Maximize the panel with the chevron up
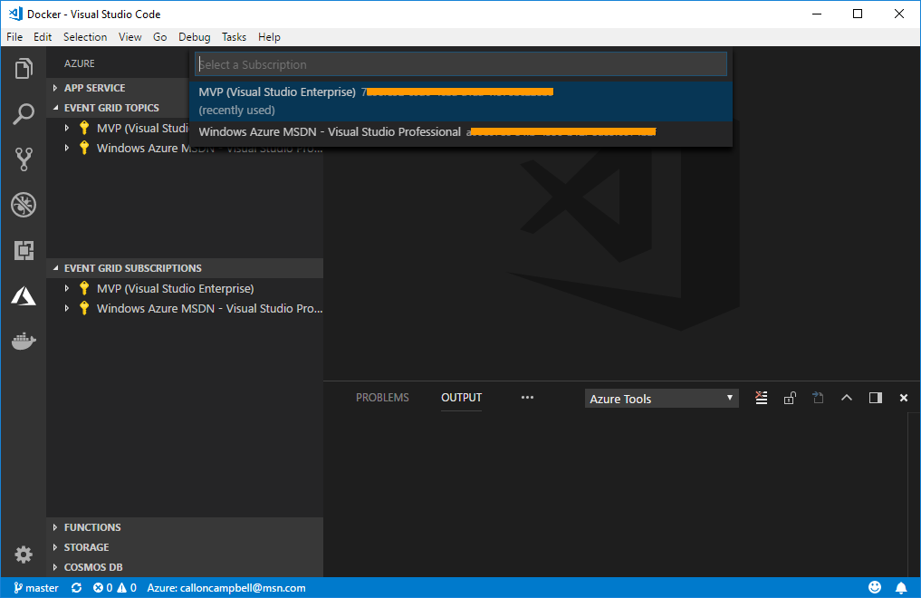The image size is (921, 598). pos(847,398)
